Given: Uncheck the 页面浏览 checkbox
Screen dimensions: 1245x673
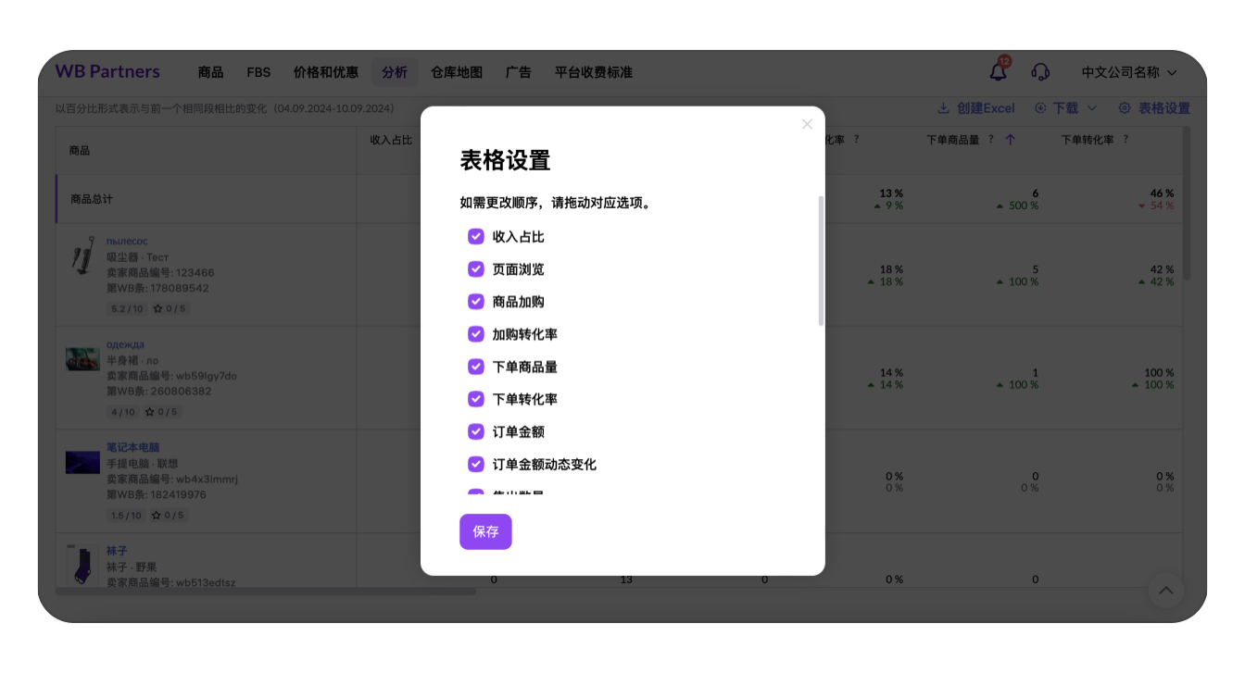Looking at the screenshot, I should 476,269.
